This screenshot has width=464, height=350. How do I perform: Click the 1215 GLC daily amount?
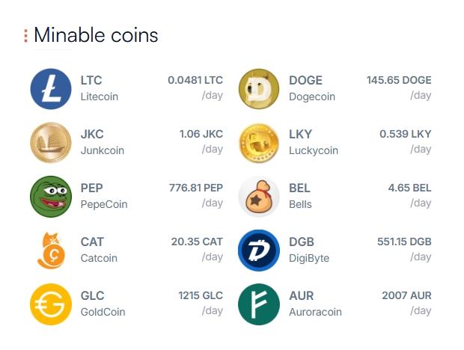200,295
